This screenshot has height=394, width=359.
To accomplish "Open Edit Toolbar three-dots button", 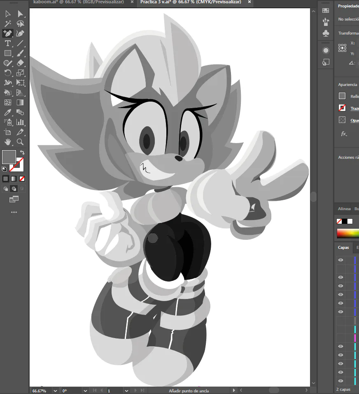I will point(14,212).
